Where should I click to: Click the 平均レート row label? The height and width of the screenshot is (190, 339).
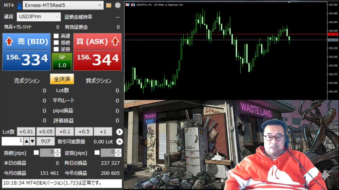point(63,101)
